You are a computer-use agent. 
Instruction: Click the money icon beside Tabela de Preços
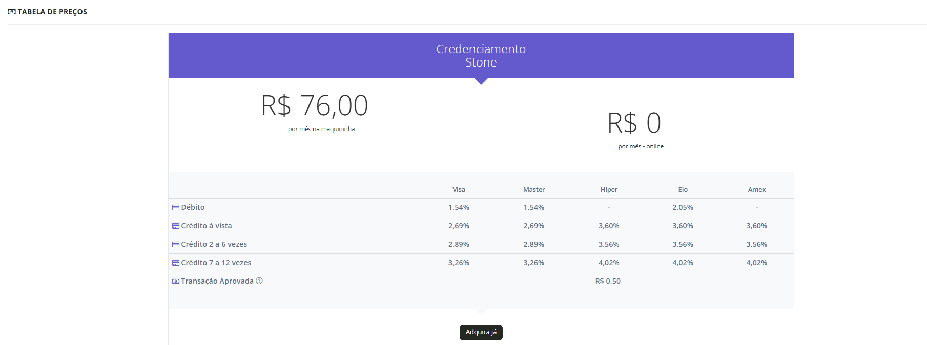point(12,12)
